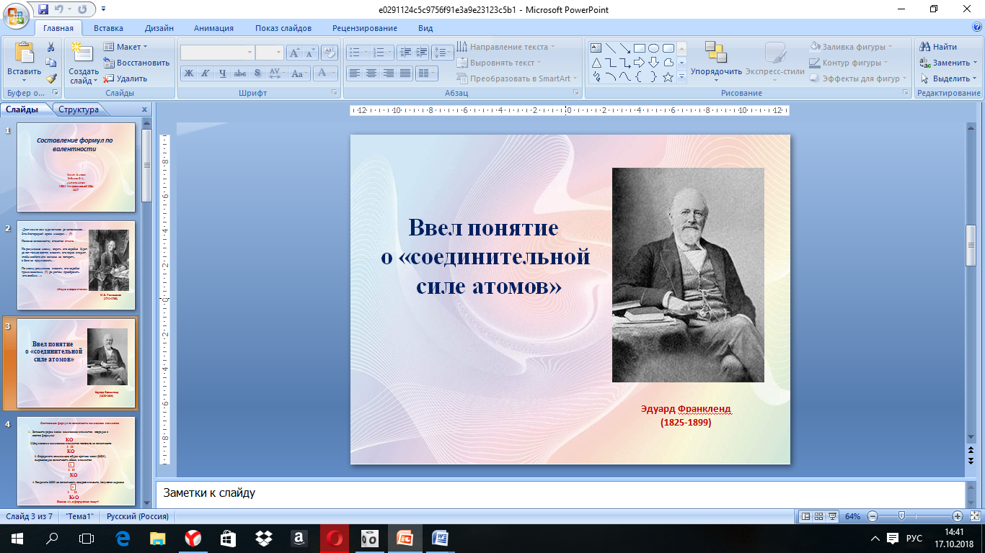Decrease font size with the small A icon
Screen dimensions: 985x553
310,53
